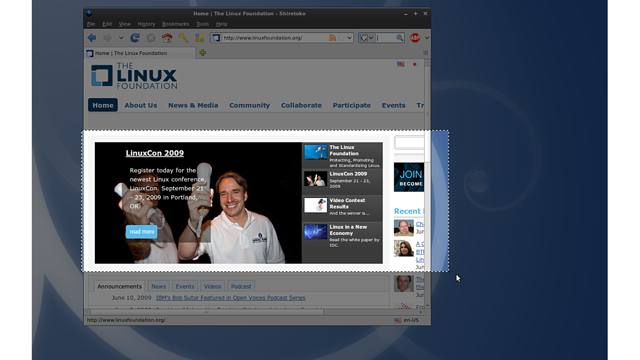The width and height of the screenshot is (640, 360).
Task: Click the RSS feed icon in address bar
Action: (x=332, y=38)
